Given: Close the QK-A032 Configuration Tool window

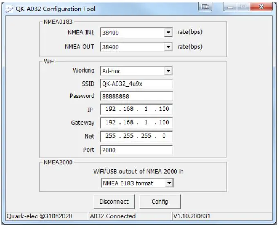Looking at the screenshot, I should (261, 7).
